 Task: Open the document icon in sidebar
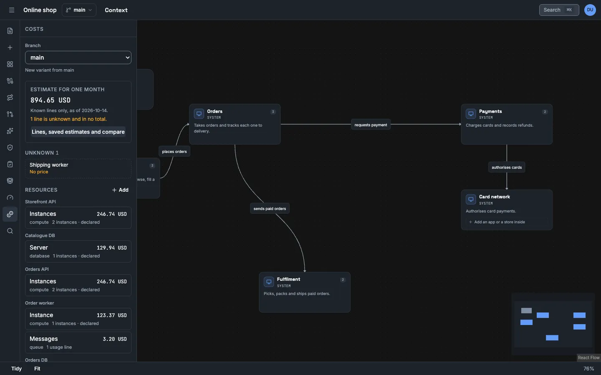10,31
